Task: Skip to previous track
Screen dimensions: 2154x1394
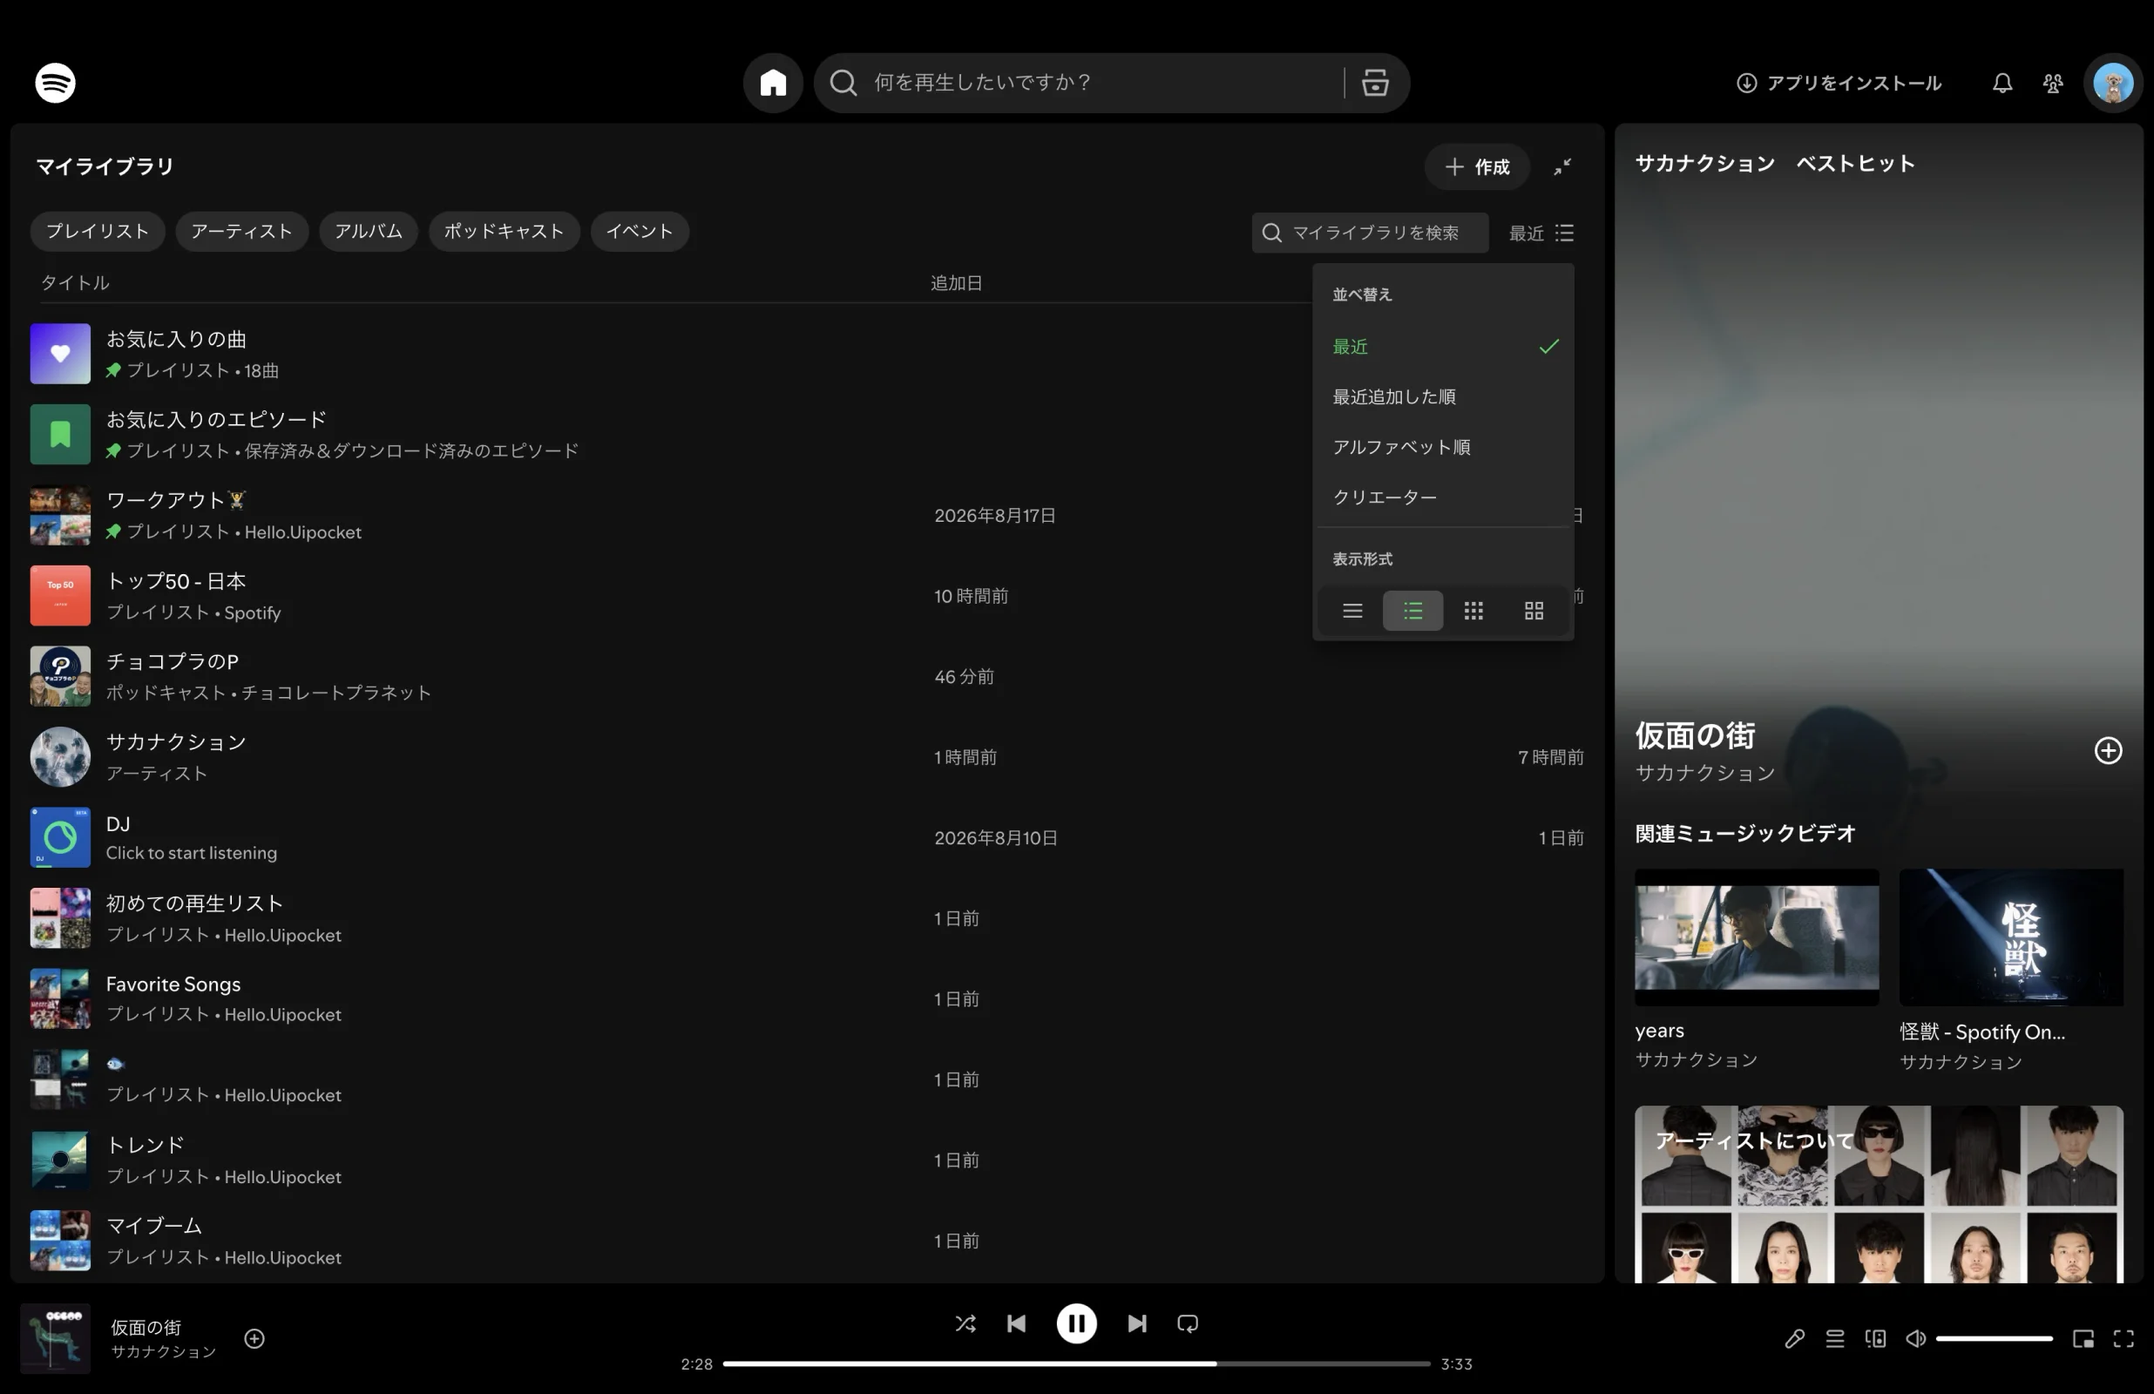Action: (1016, 1323)
